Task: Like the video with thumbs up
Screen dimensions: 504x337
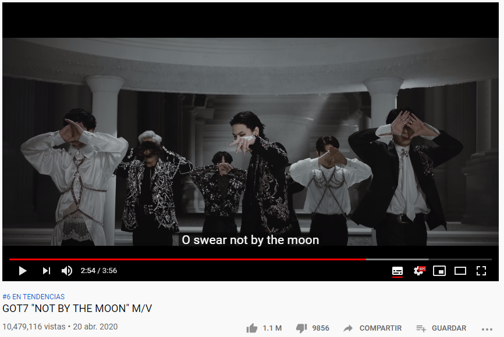Action: pos(252,328)
